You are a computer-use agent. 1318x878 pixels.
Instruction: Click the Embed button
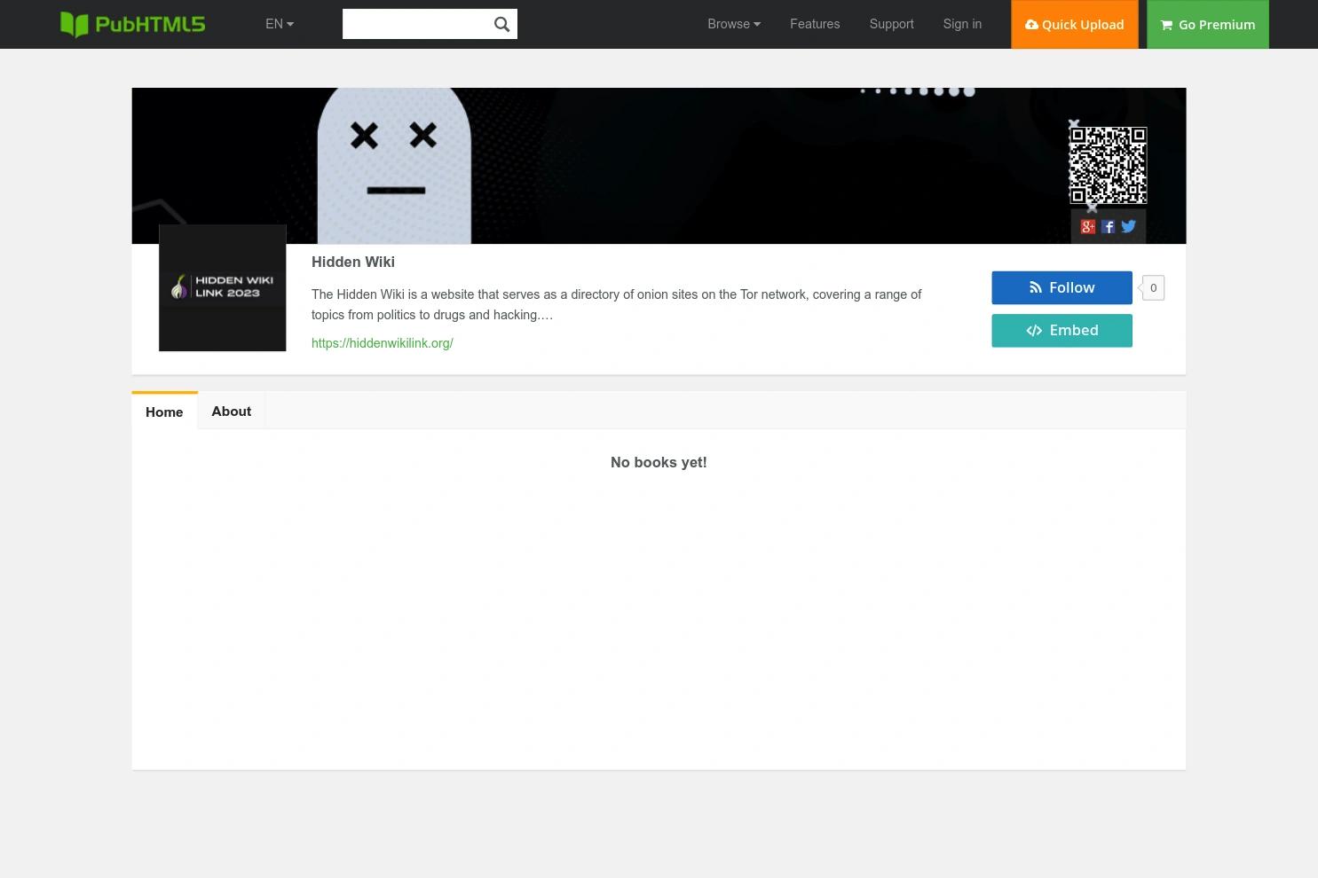1062,331
